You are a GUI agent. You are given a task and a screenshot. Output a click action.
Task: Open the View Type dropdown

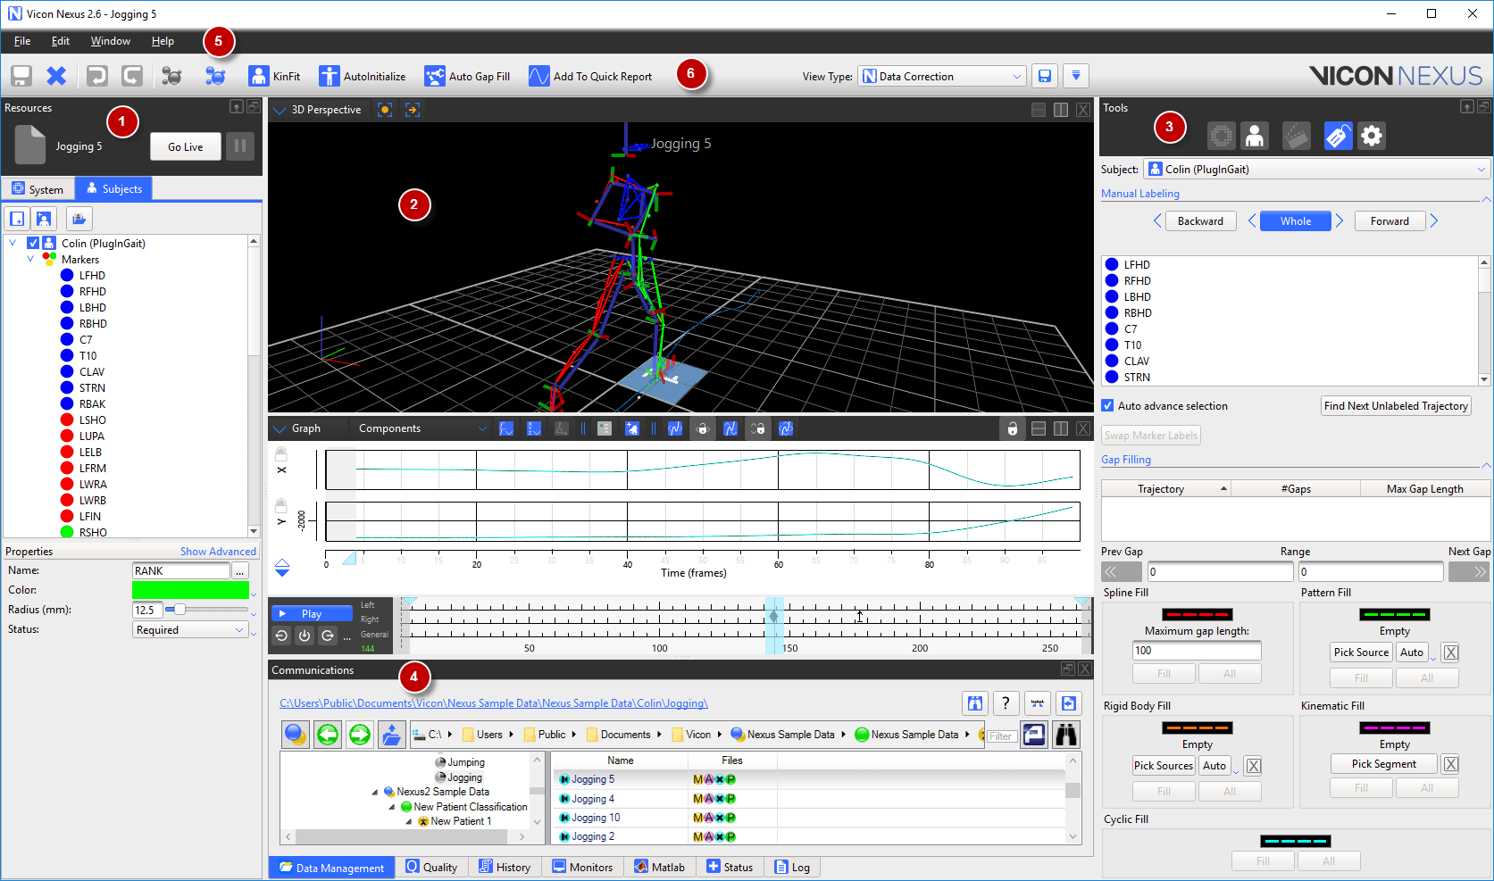[941, 76]
